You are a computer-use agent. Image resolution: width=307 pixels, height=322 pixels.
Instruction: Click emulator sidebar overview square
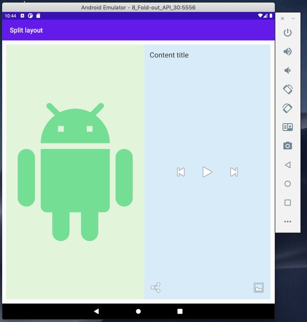point(288,203)
